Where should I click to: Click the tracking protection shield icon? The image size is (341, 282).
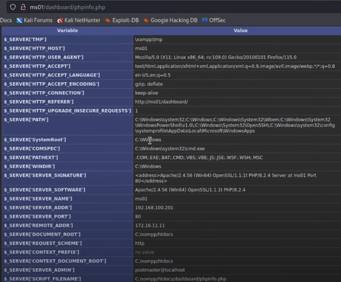(13, 7)
